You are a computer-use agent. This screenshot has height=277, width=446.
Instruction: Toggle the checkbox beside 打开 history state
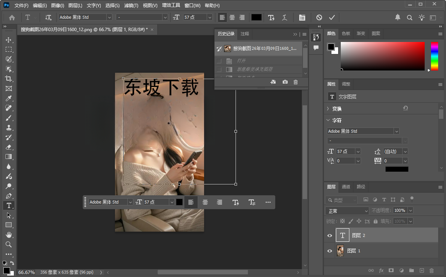(219, 61)
